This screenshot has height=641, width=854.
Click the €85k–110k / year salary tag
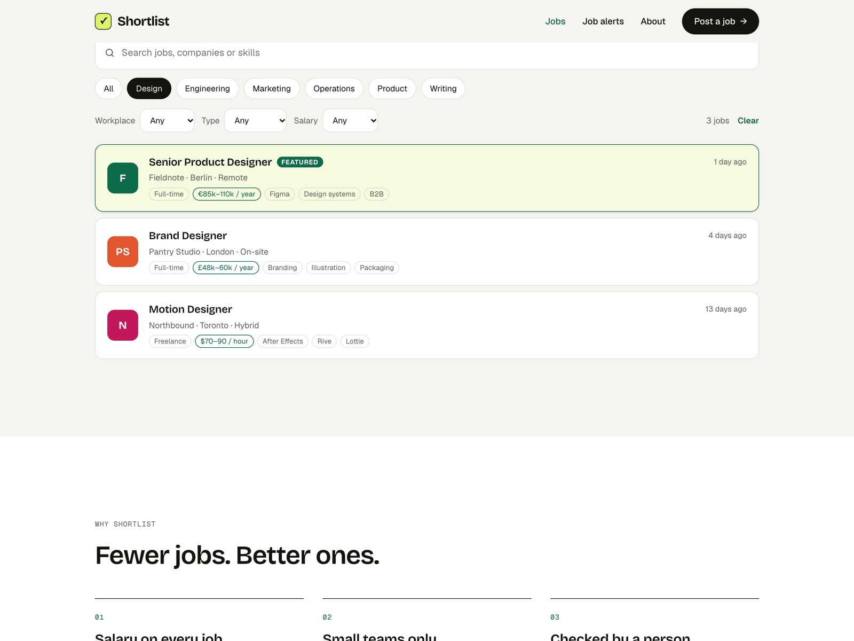227,194
